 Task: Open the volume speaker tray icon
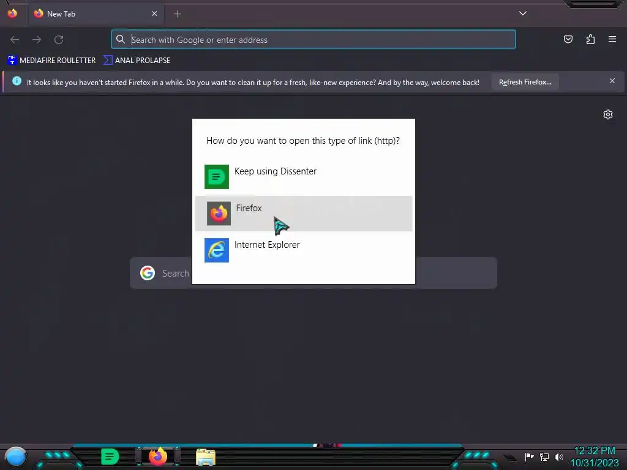[558, 457]
